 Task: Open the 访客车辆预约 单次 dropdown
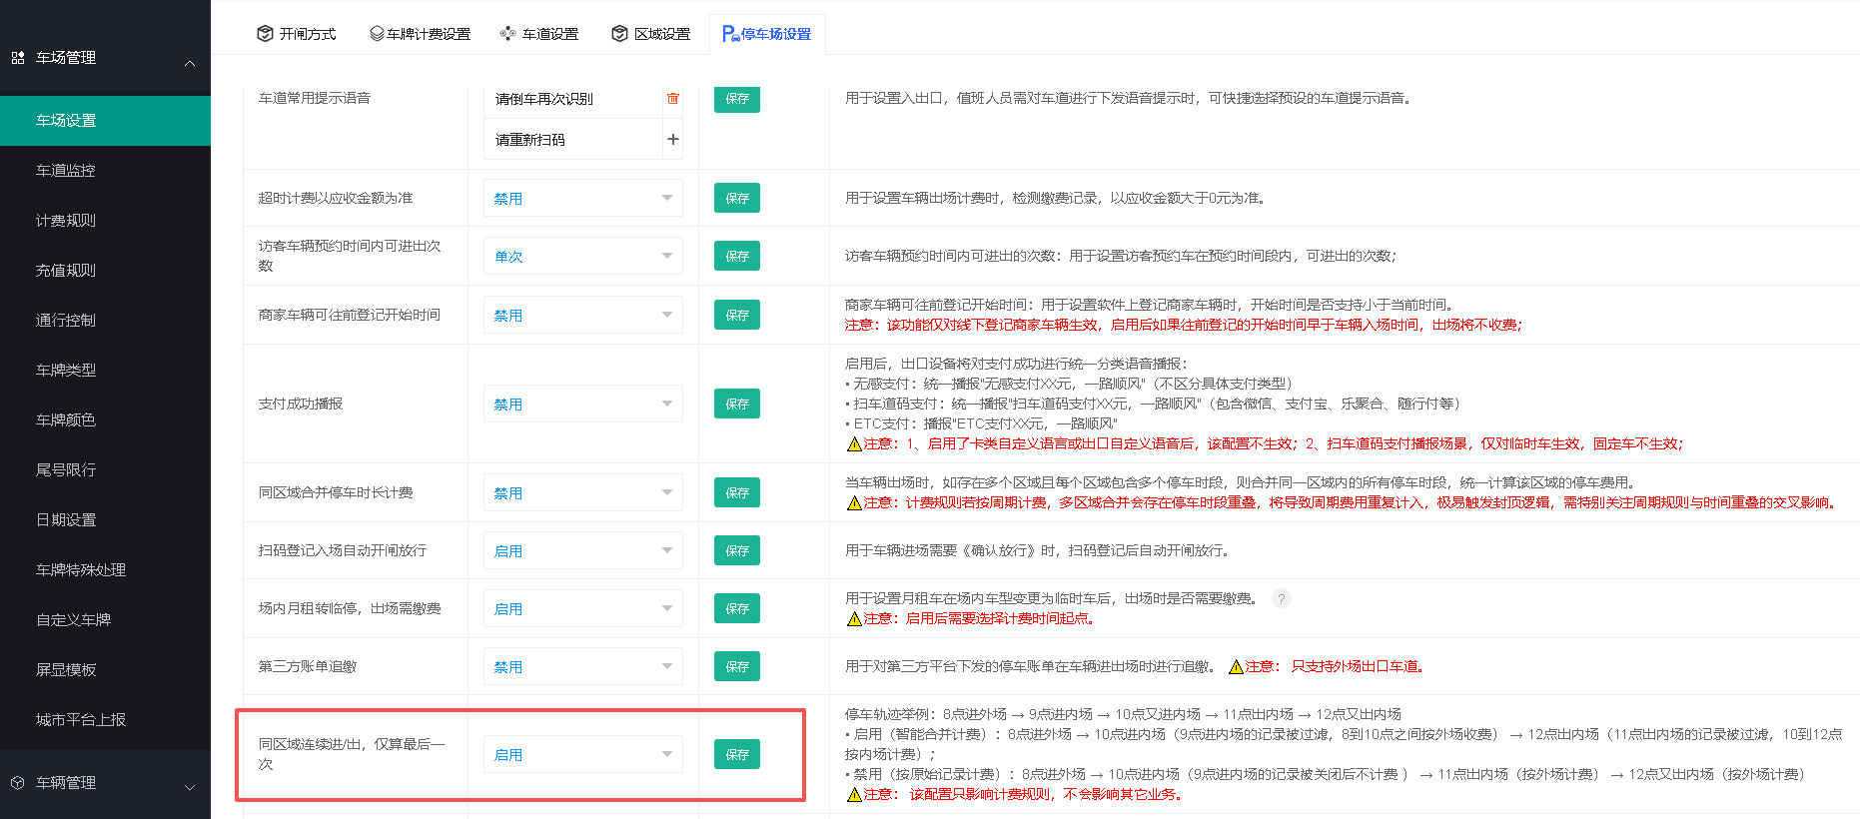coord(583,256)
